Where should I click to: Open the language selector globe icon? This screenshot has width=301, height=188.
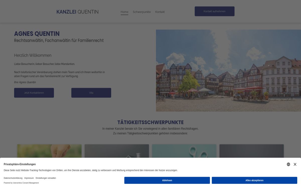coord(288,164)
